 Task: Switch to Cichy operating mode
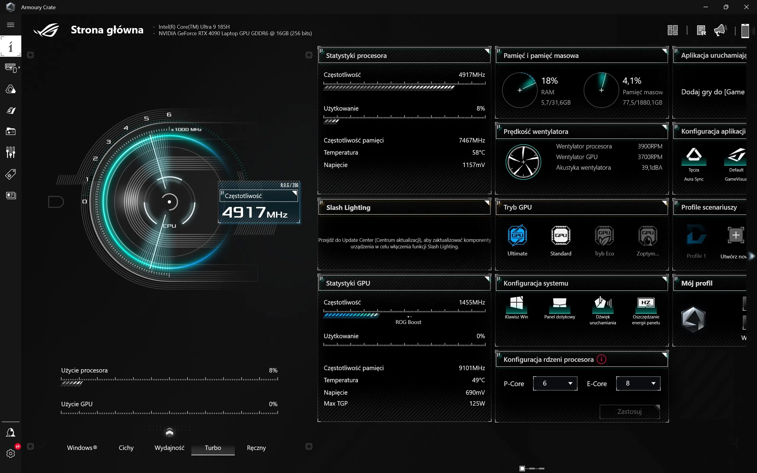126,448
